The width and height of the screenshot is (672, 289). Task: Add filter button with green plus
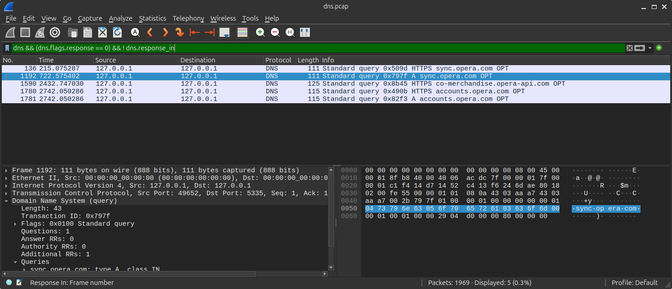click(659, 48)
